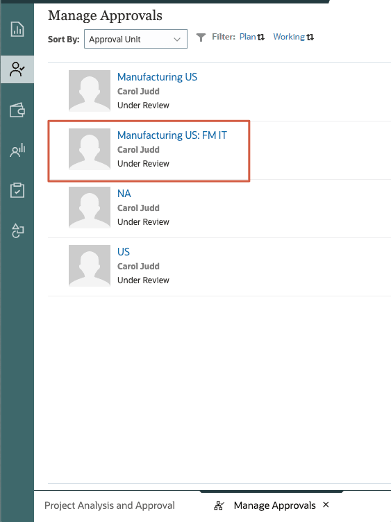Image resolution: width=391 pixels, height=522 pixels.
Task: Open the US approval unit link
Action: [123, 252]
